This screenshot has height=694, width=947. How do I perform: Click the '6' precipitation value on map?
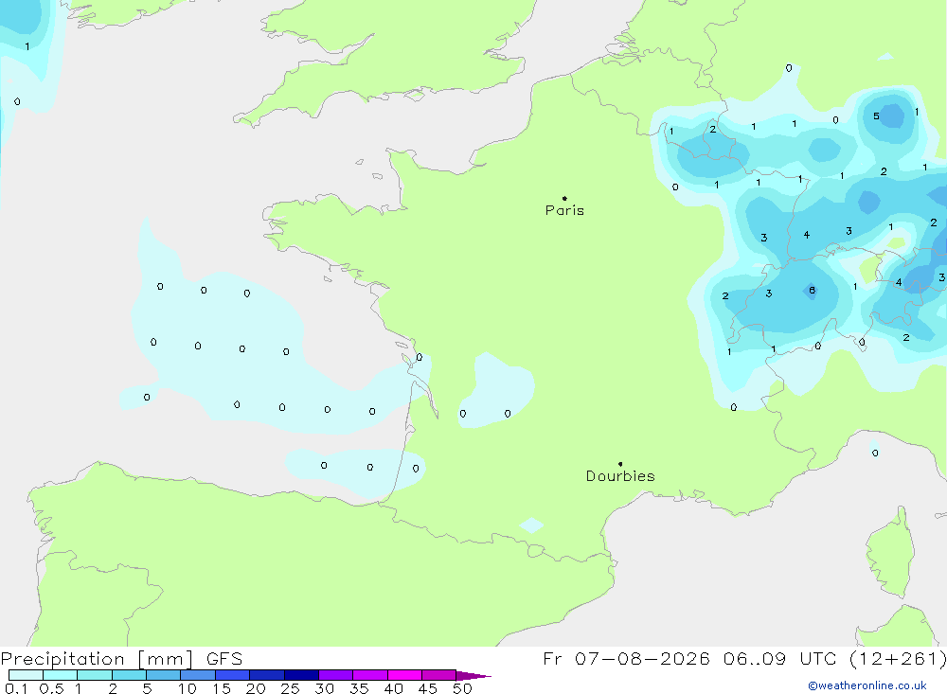click(x=813, y=291)
